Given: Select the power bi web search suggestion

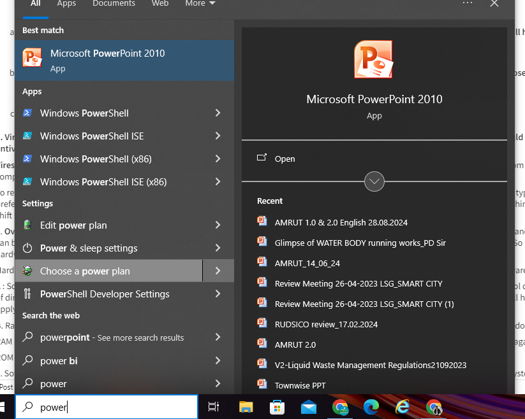Looking at the screenshot, I should (x=59, y=360).
